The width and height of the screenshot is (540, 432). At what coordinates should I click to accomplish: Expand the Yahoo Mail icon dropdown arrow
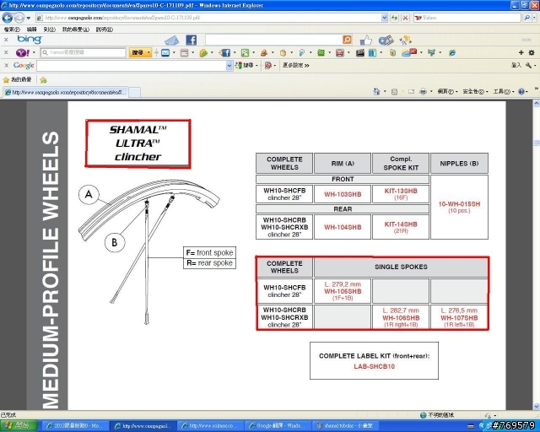[x=174, y=52]
